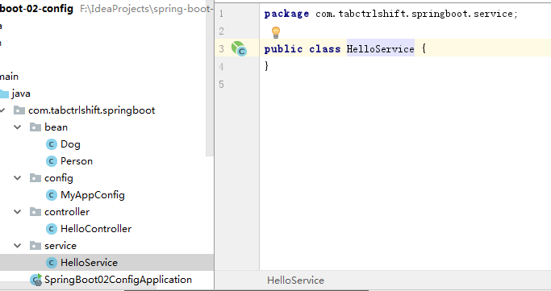Click the package keyword on line 1
This screenshot has height=291, width=551.
point(286,14)
